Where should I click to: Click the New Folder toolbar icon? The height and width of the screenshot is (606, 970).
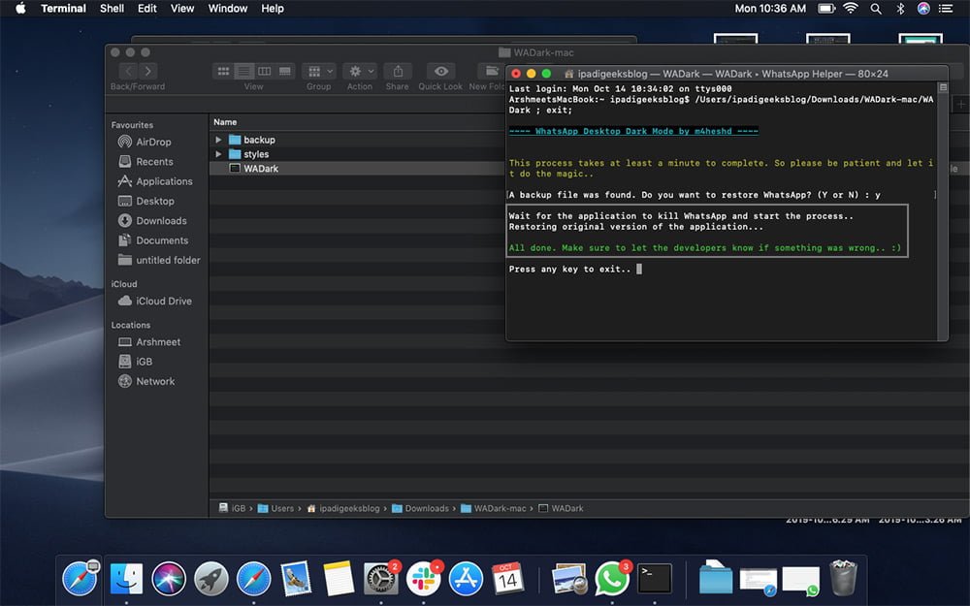pyautogui.click(x=491, y=71)
